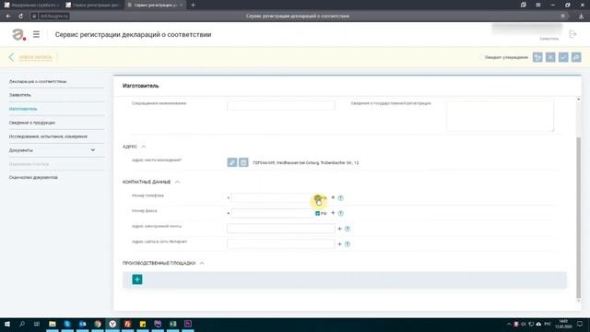Switch to the first browser tab
Screen dimensions: 590x332
[x=31, y=5]
